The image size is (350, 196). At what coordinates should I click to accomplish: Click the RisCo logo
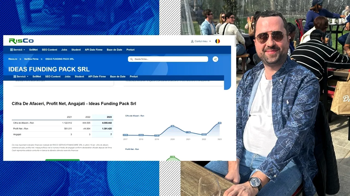point(21,41)
